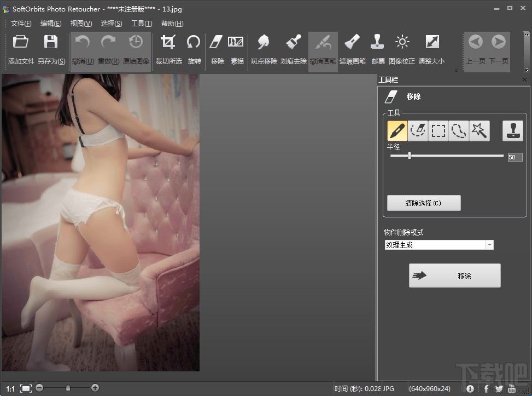Go to Next Page (下一页) arrow
This screenshot has width=532, height=396.
[499, 42]
